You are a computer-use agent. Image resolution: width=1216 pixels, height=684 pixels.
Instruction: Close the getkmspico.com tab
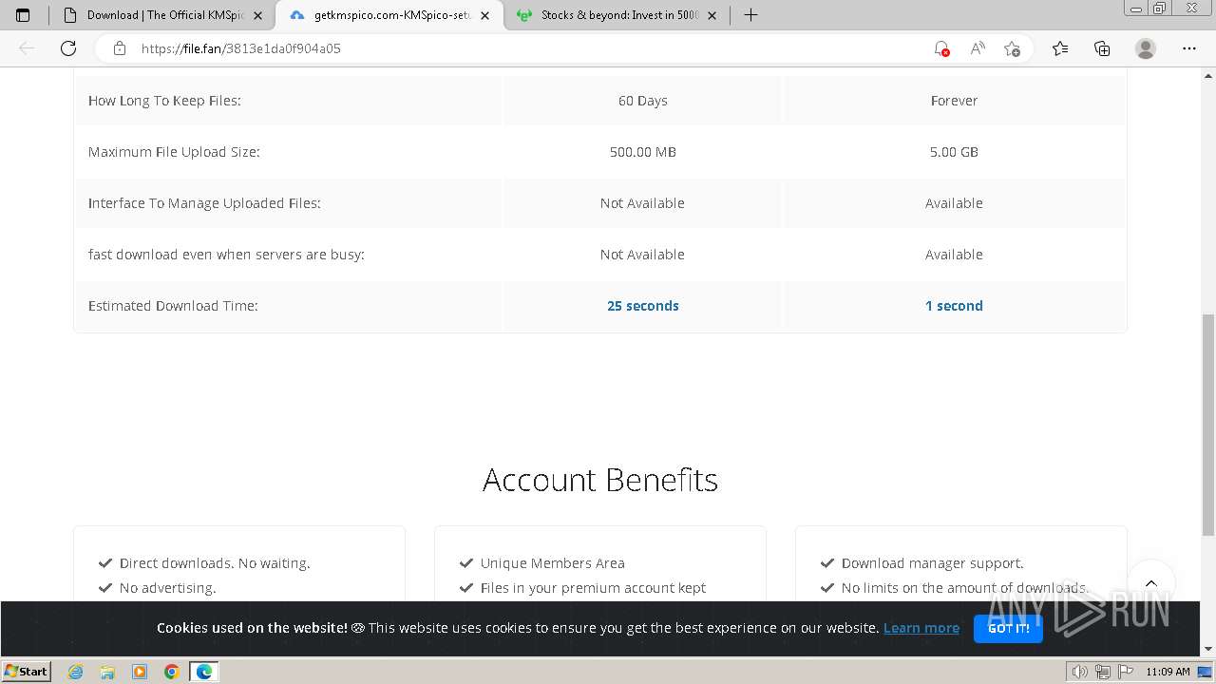pyautogui.click(x=484, y=15)
